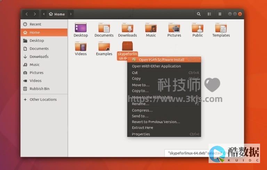Viewport: 267px width, 170px height.
Task: Choose Cut from the context menu
Action: (x=164, y=73)
